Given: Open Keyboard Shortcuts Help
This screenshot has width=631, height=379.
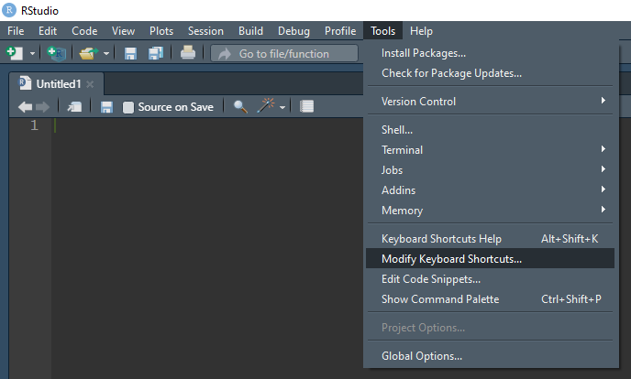Looking at the screenshot, I should coord(490,239).
